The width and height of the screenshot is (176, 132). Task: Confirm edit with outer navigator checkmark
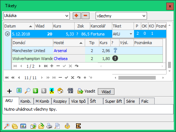66,77
